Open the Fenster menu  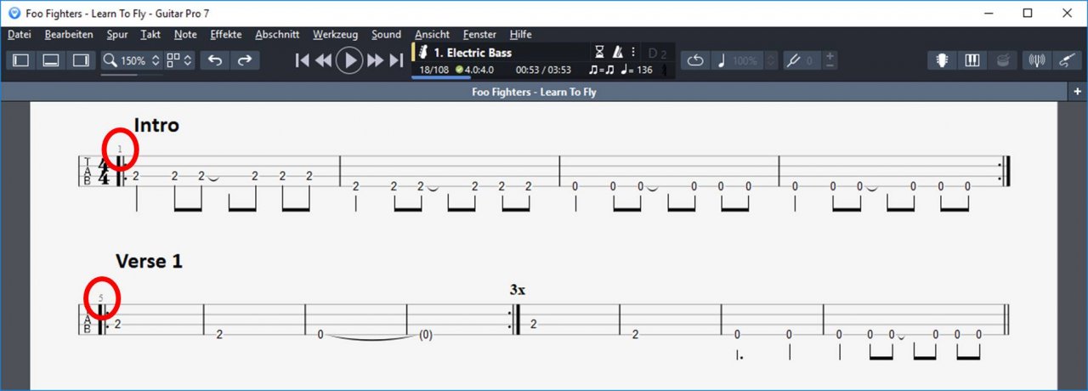(479, 34)
